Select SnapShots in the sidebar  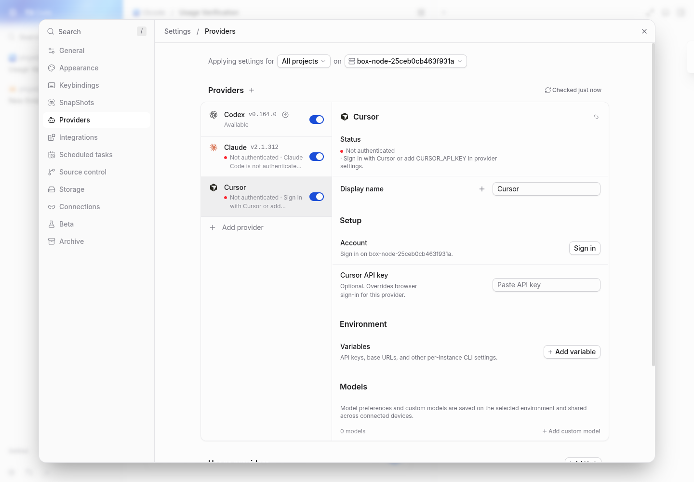(x=96, y=103)
